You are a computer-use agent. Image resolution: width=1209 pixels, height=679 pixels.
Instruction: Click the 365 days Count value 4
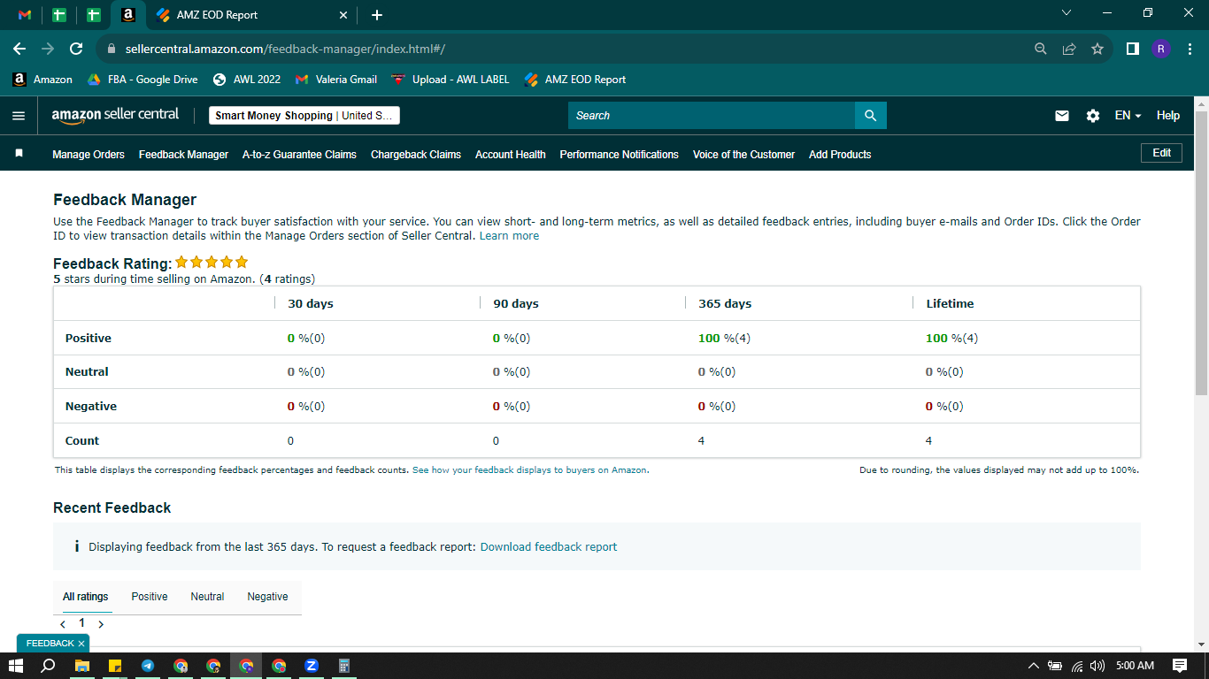[701, 441]
